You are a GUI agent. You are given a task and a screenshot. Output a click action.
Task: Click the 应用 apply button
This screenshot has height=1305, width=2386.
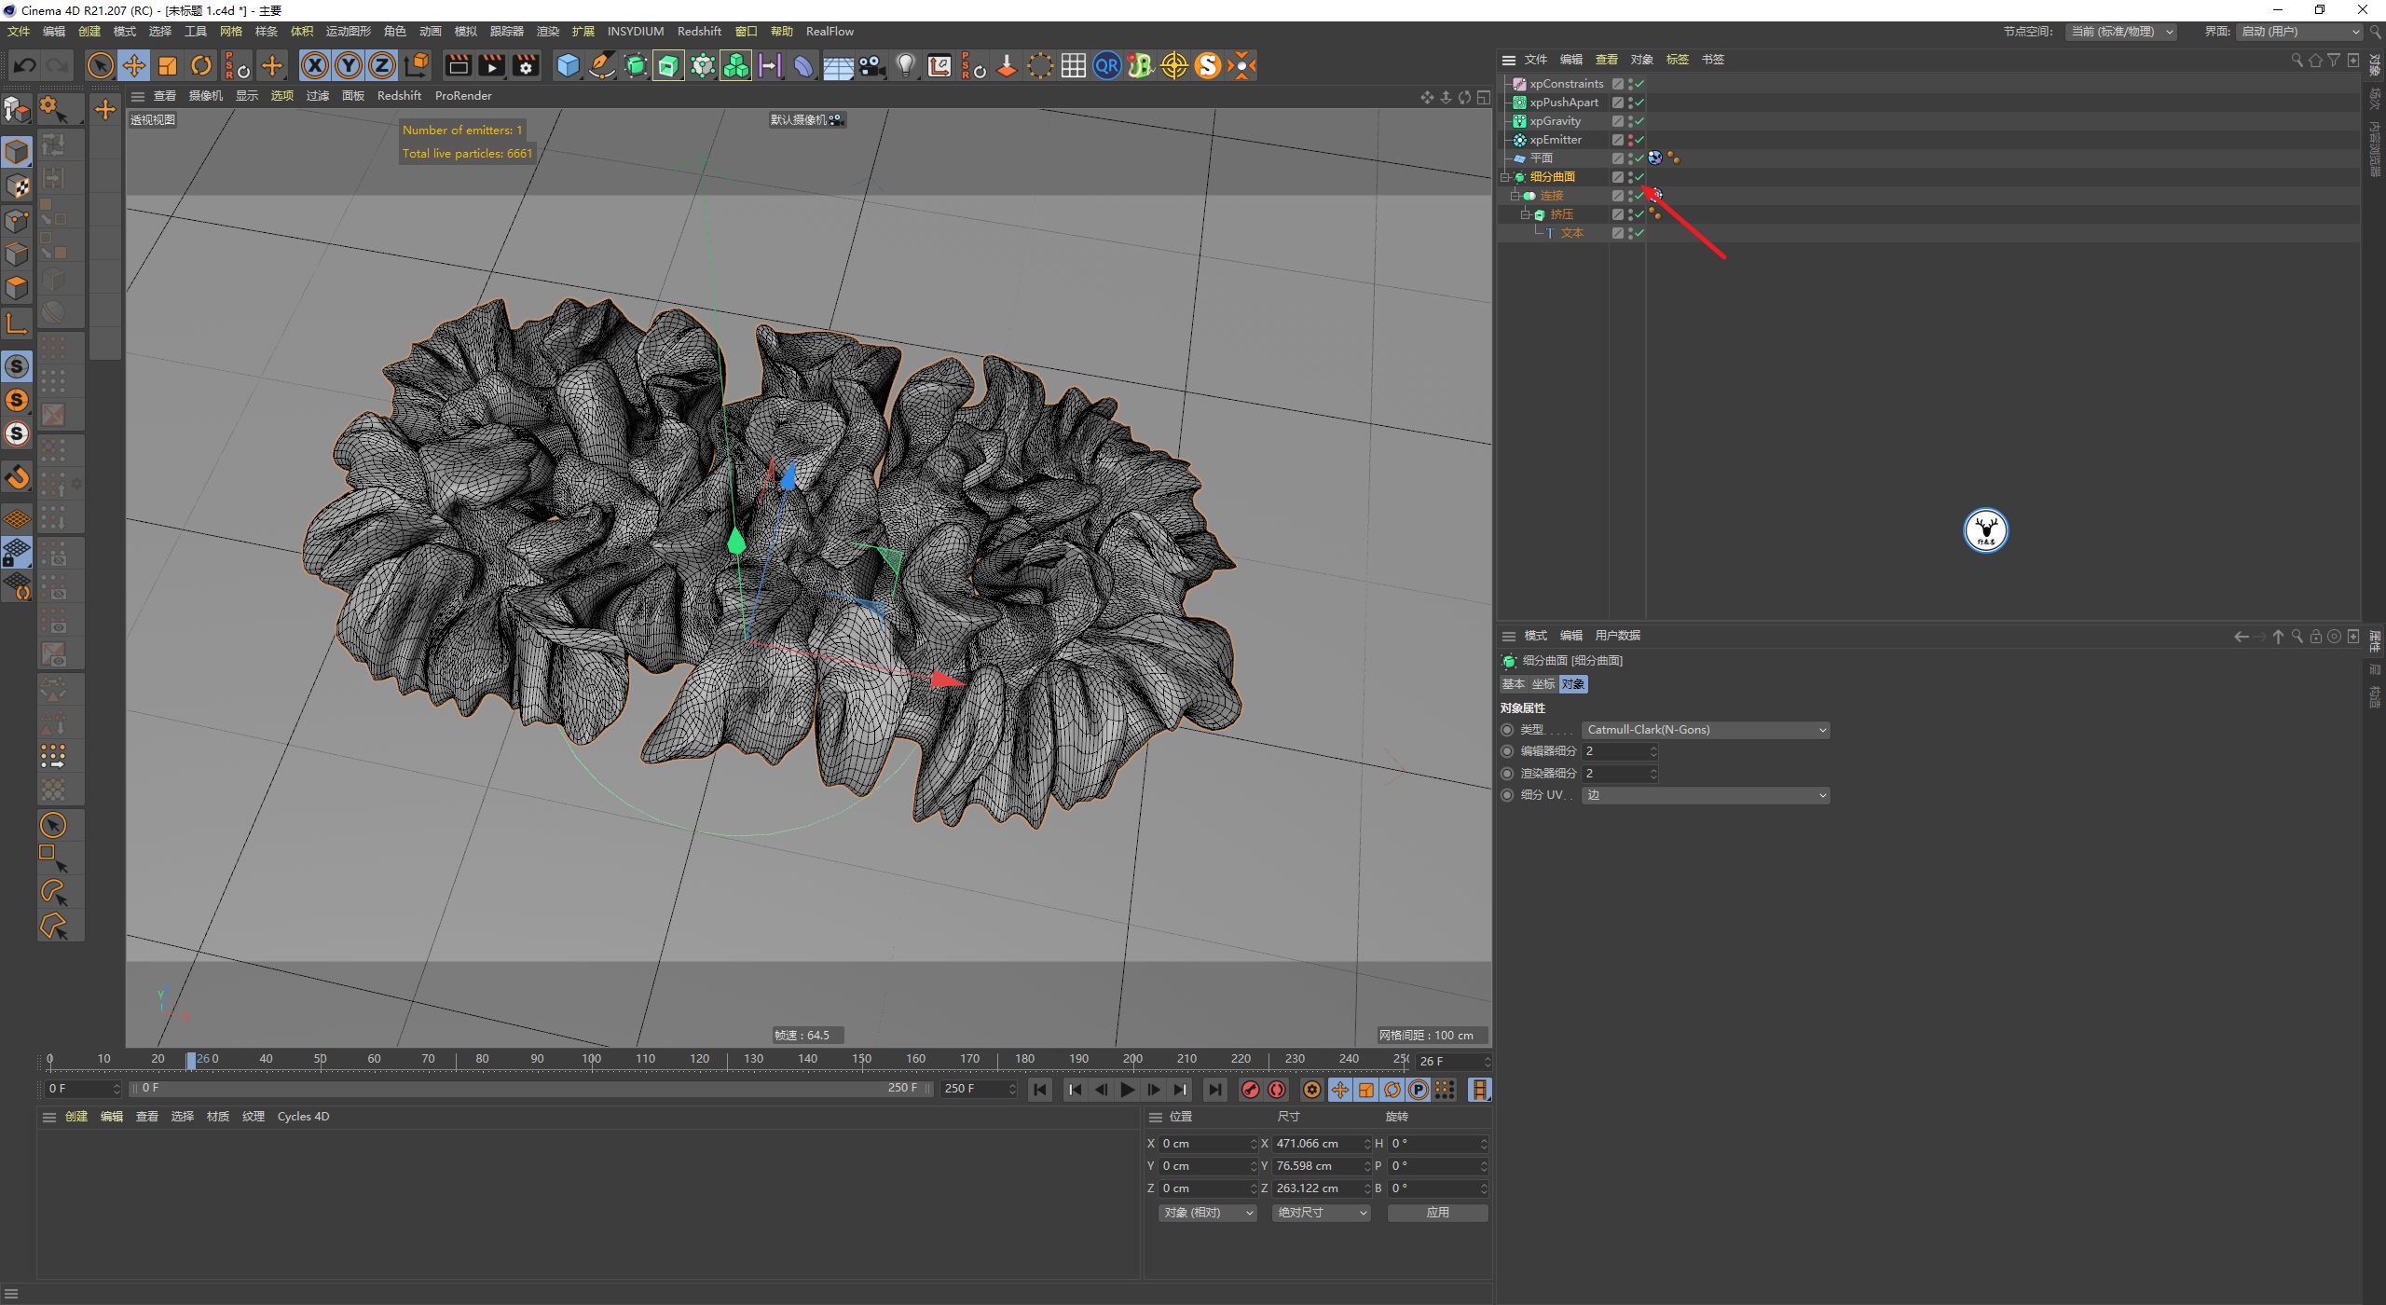[1437, 1213]
